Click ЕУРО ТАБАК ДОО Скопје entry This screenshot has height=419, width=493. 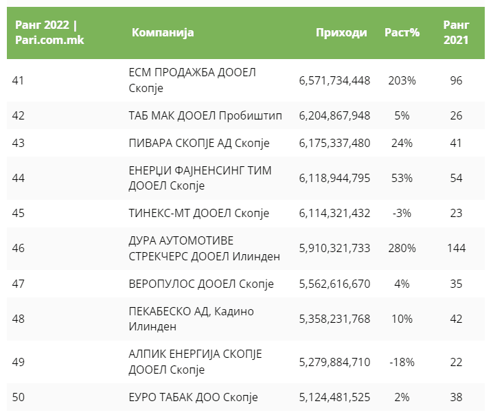click(193, 397)
